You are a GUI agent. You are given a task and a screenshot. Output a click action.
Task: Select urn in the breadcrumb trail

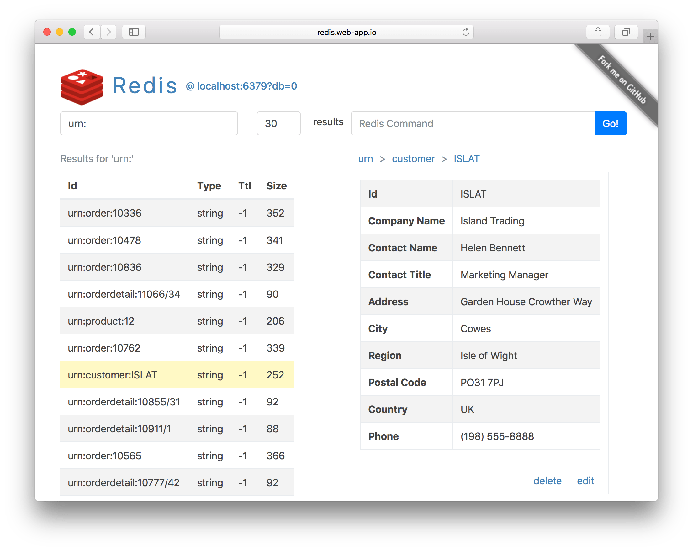(x=365, y=158)
